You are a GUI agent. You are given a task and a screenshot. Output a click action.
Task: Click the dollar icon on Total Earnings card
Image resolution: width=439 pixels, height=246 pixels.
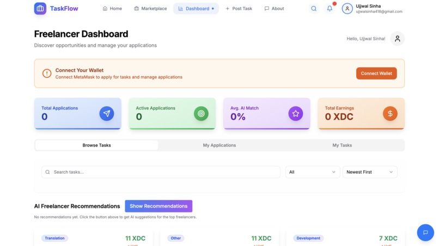tap(390, 113)
